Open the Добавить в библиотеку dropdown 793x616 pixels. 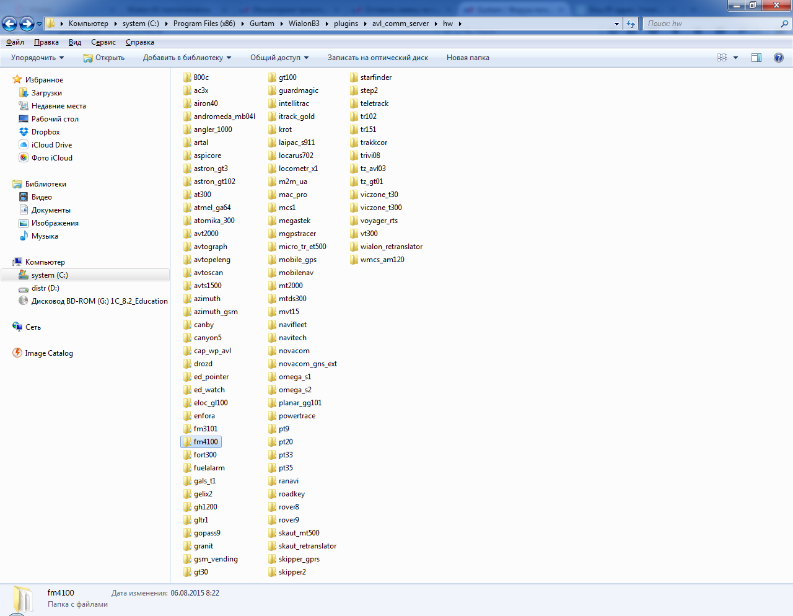coord(186,58)
